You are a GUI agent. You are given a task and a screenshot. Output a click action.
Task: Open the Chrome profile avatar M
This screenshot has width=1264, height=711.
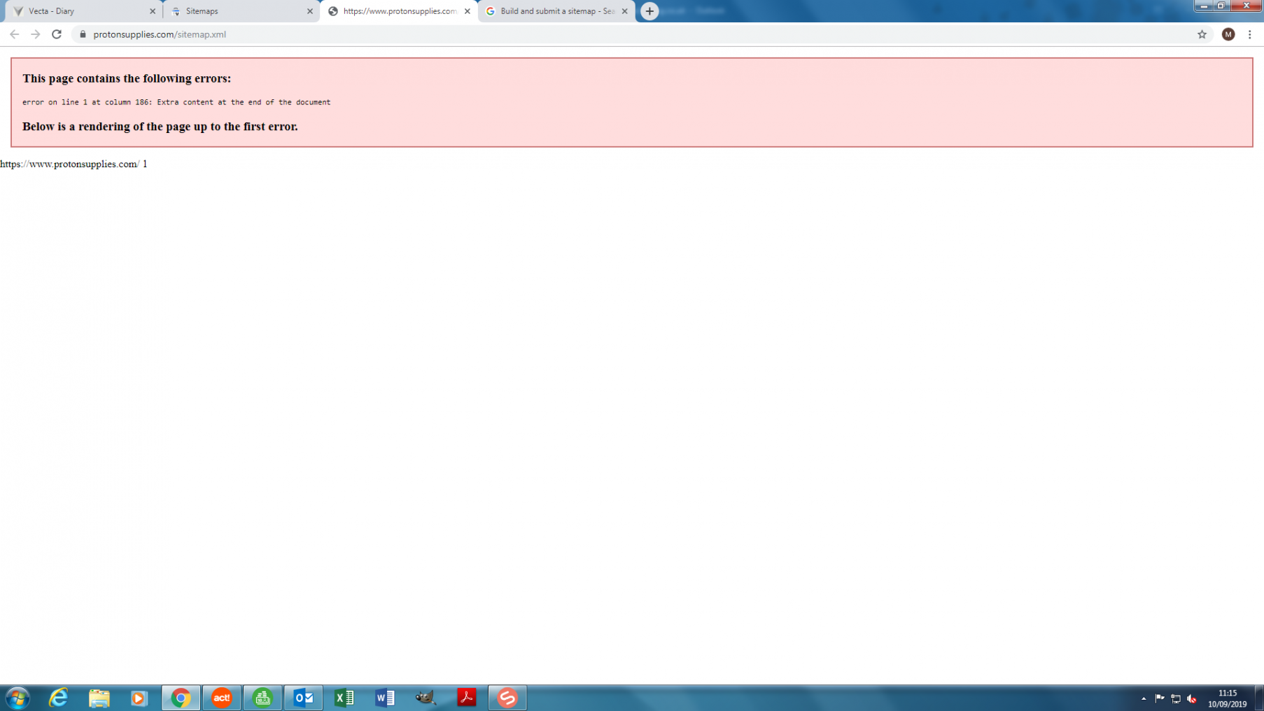(x=1228, y=34)
